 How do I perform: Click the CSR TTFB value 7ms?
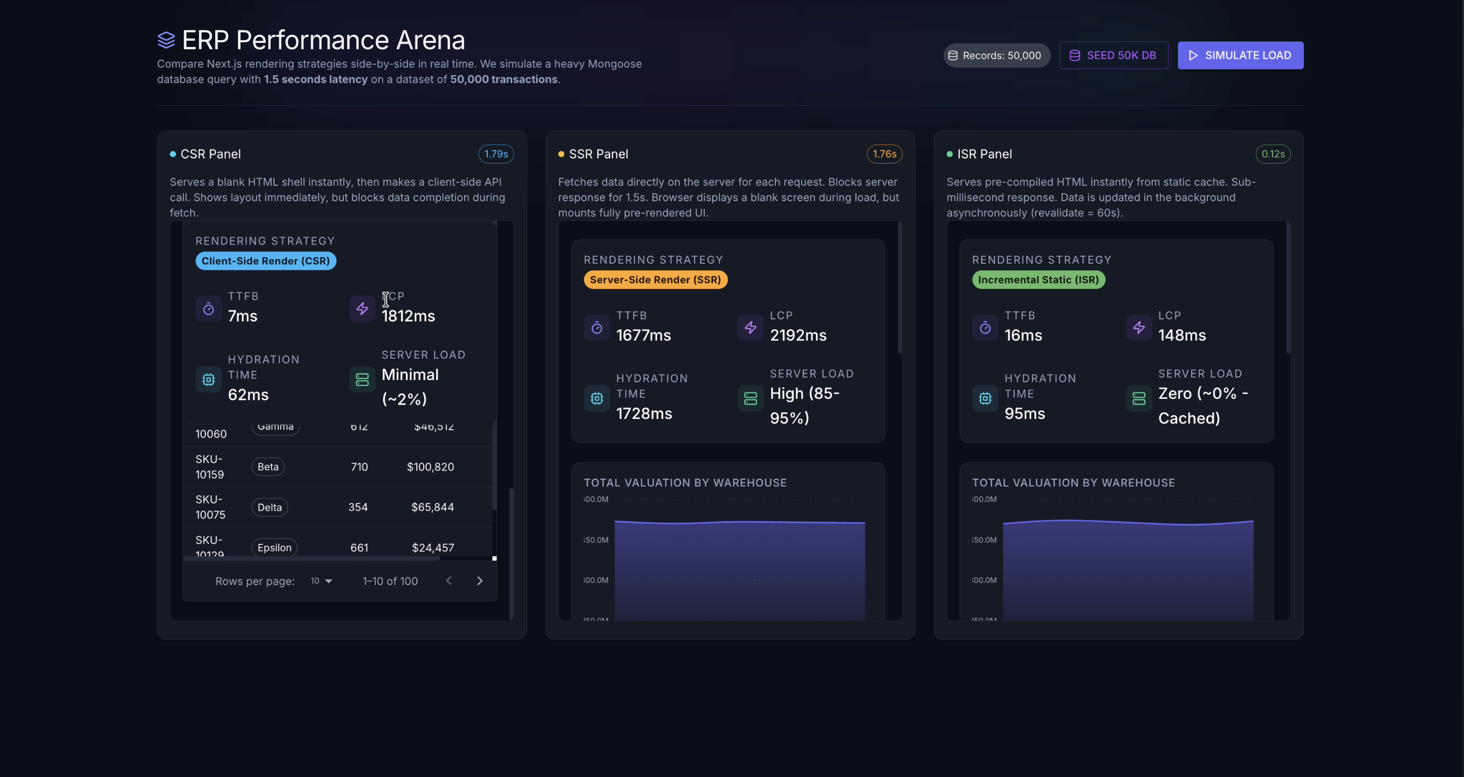[x=243, y=316]
